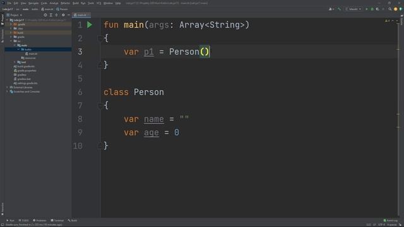Expand the .idea folder in project tree
Image resolution: width=404 pixels, height=227 pixels.
(11, 28)
